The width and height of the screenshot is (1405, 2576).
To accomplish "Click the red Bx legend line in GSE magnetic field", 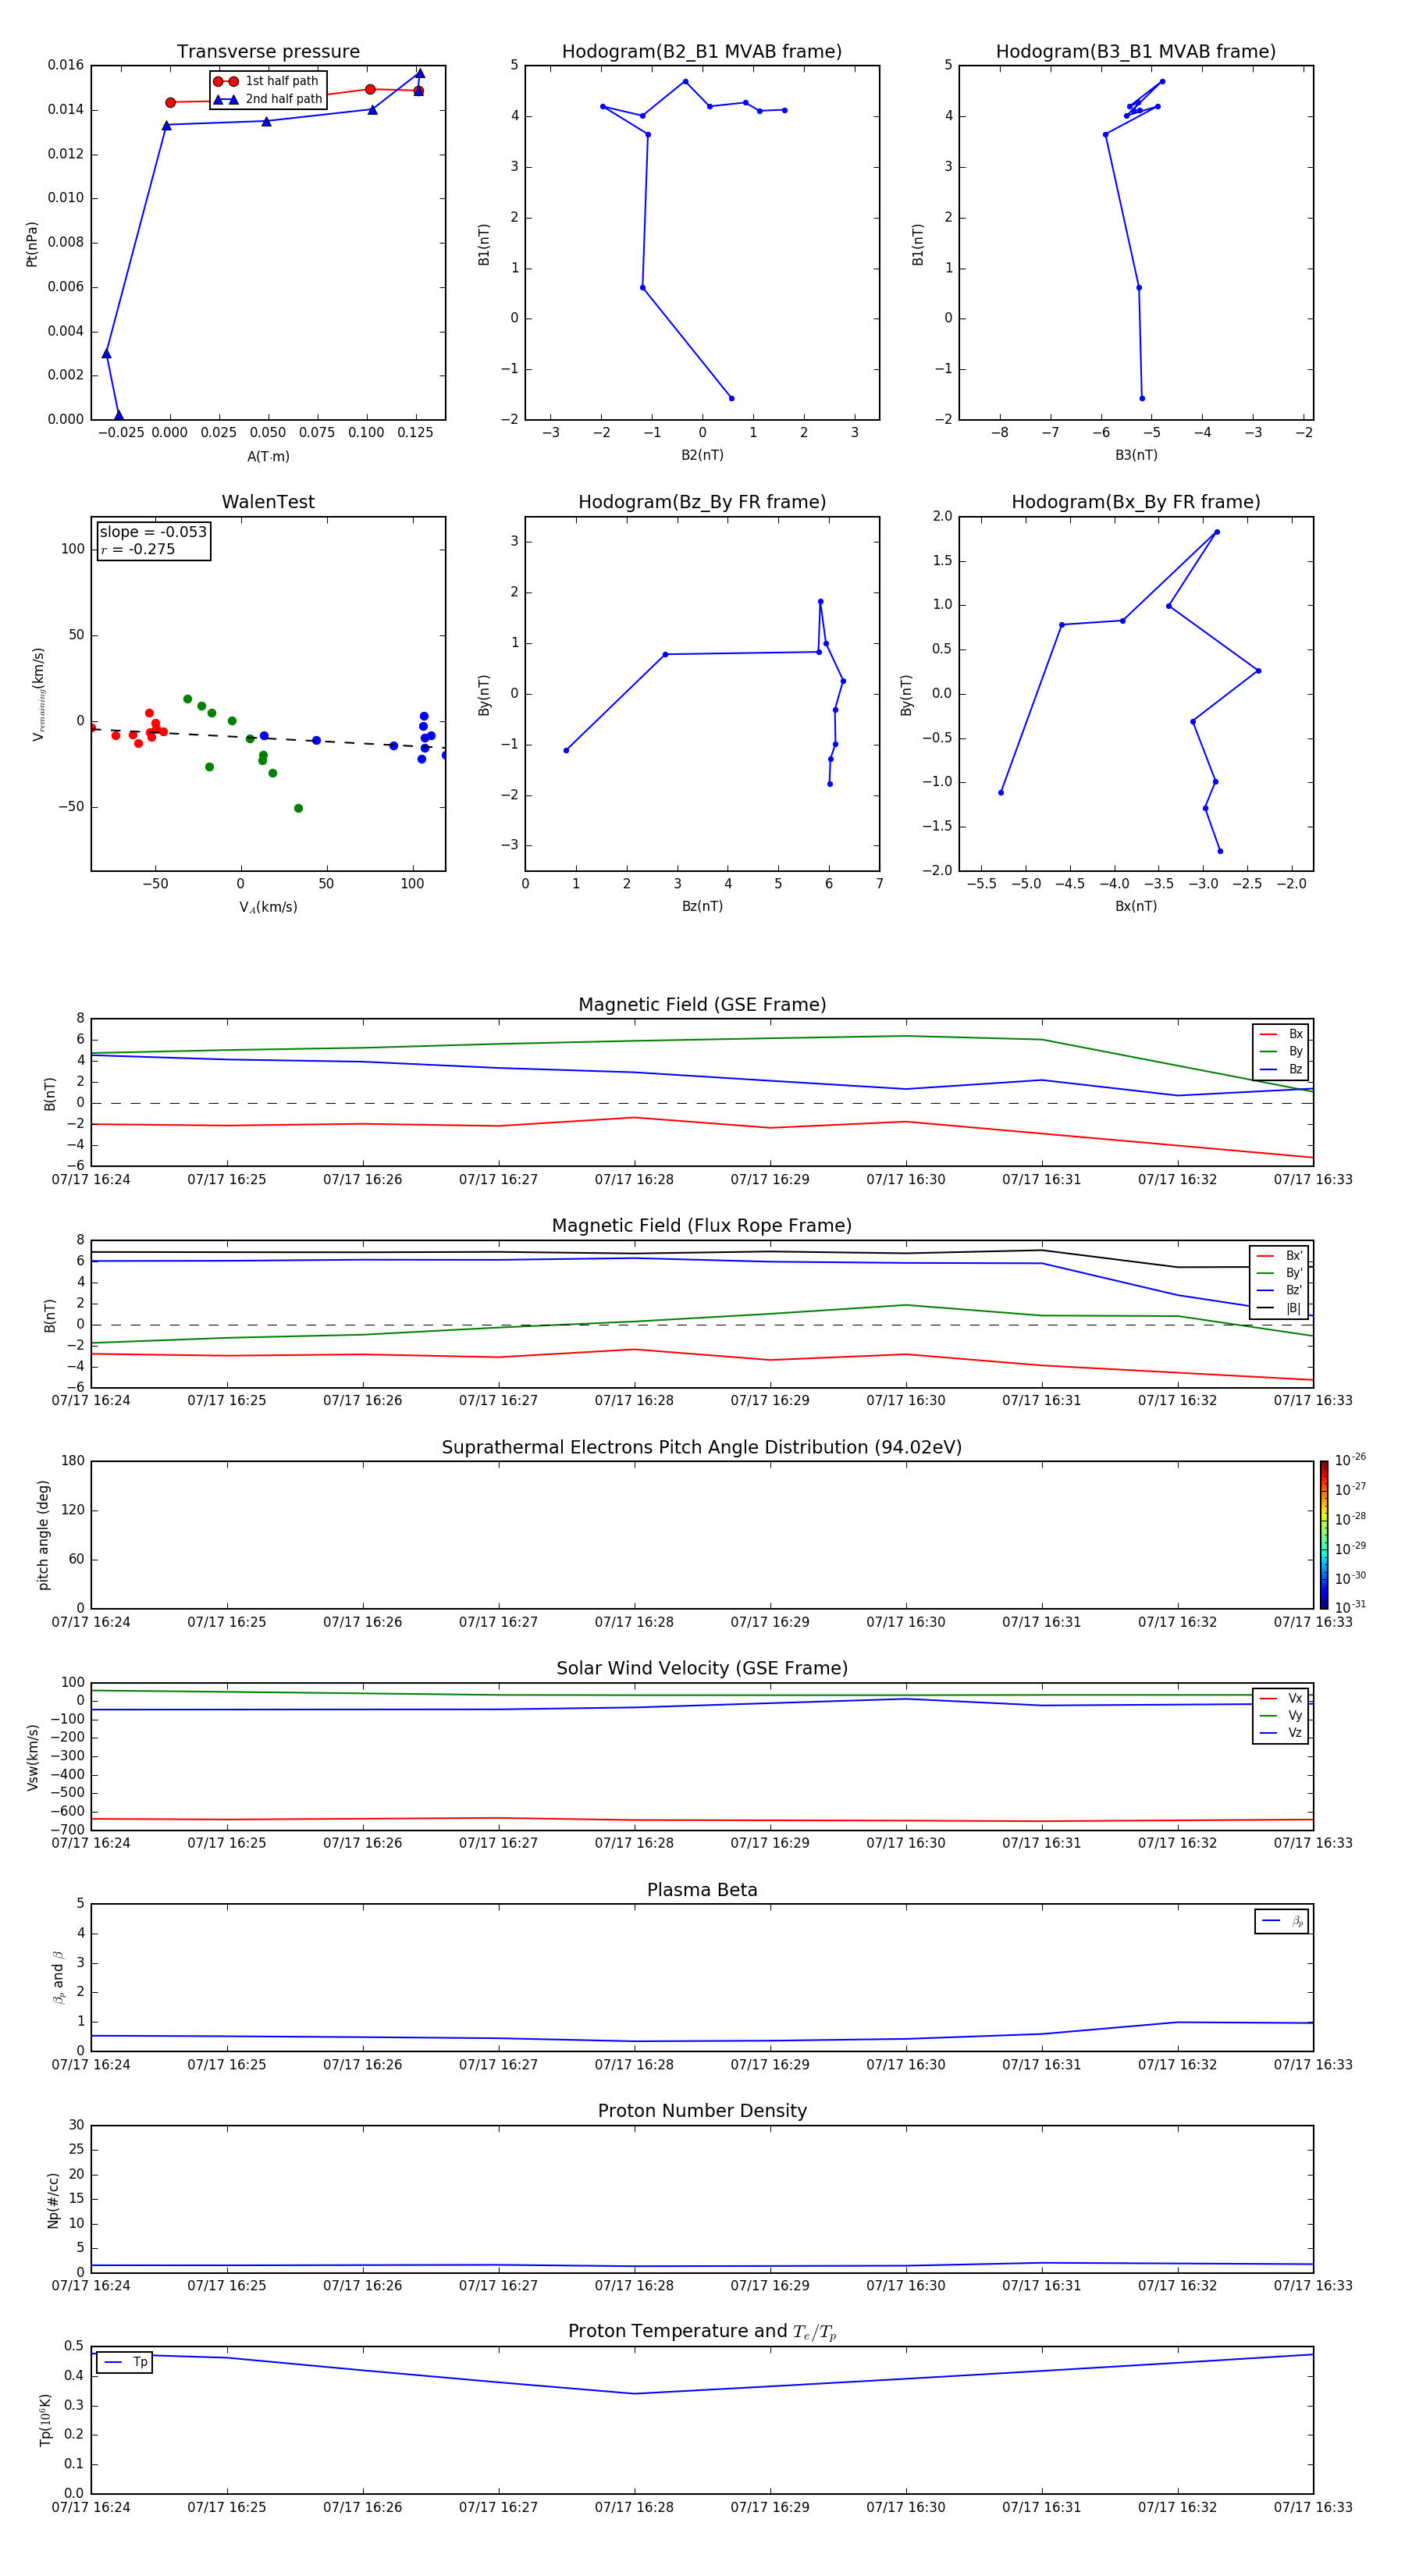I will tap(1268, 1034).
